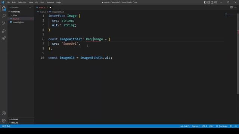Open the Customize Layout icon
The width and height of the screenshot is (239, 134).
click(x=215, y=2)
